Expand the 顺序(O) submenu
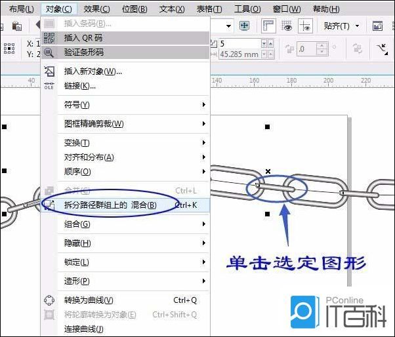This screenshot has height=337, width=395. (125, 172)
